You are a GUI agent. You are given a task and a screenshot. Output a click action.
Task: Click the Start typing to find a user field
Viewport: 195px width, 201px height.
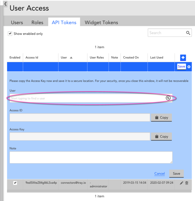click(x=86, y=98)
